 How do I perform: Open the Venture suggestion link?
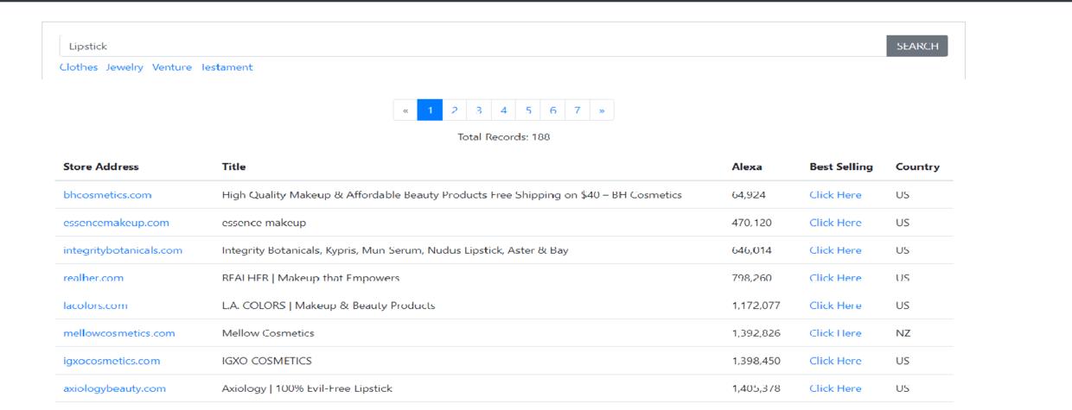click(172, 67)
